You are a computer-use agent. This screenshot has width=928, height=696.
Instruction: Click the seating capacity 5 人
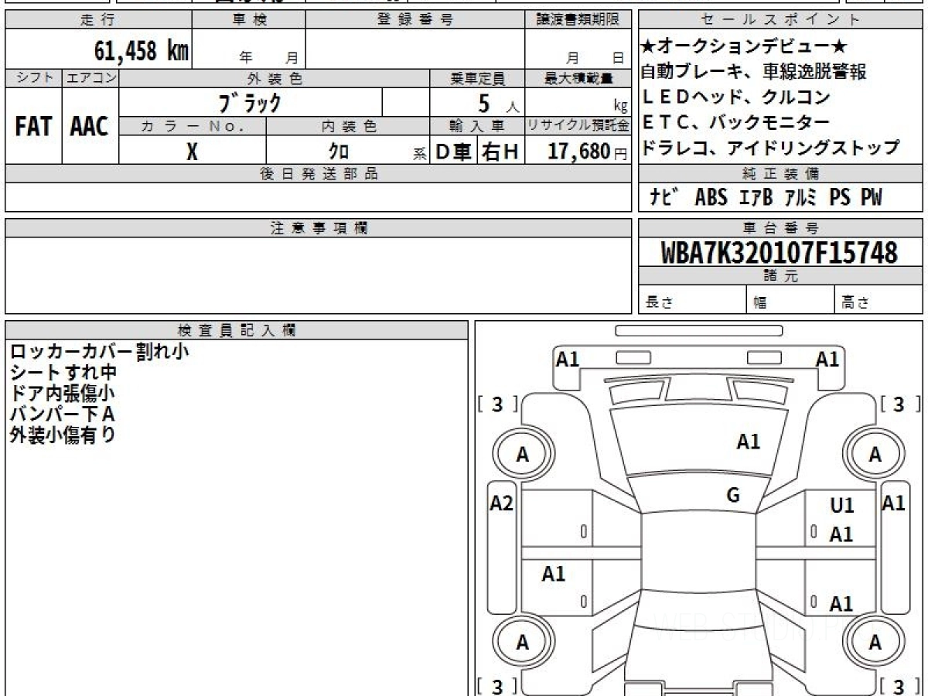coord(496,102)
